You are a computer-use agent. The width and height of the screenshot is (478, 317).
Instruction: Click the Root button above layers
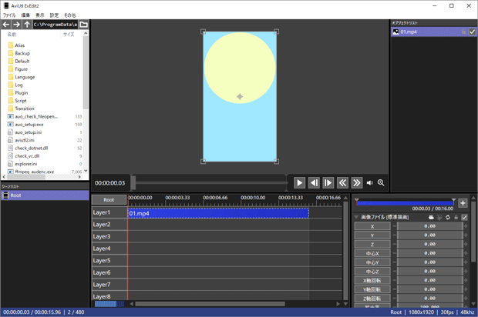[109, 200]
